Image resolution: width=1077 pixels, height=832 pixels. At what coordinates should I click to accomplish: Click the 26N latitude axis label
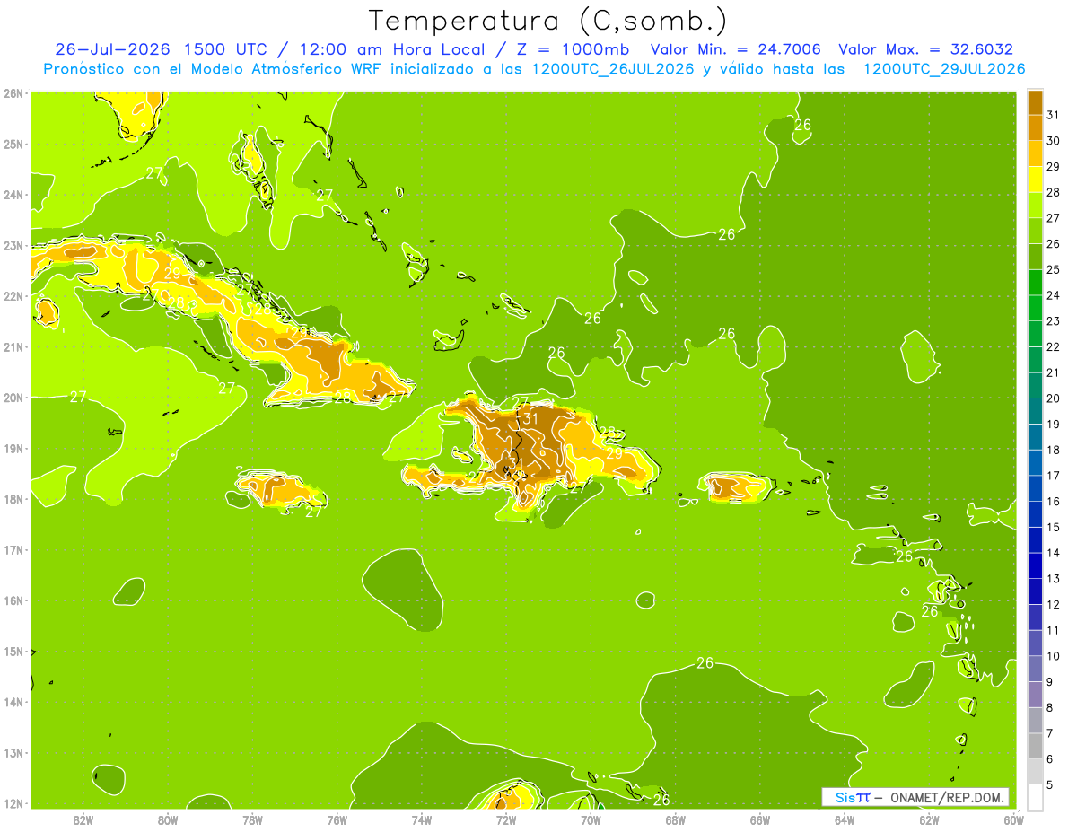tap(13, 92)
